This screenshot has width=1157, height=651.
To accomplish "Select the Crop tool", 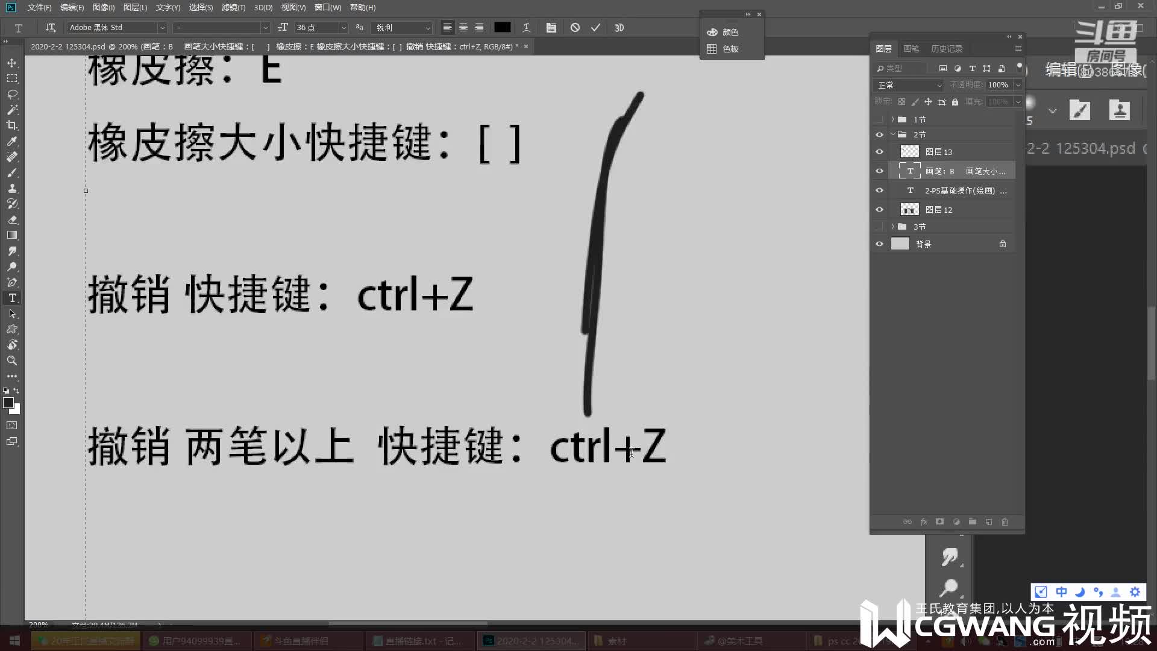I will (x=12, y=126).
